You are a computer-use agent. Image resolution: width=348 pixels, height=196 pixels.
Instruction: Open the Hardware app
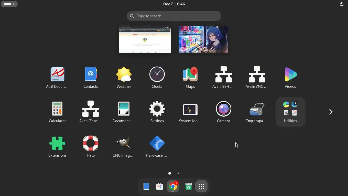[157, 146]
